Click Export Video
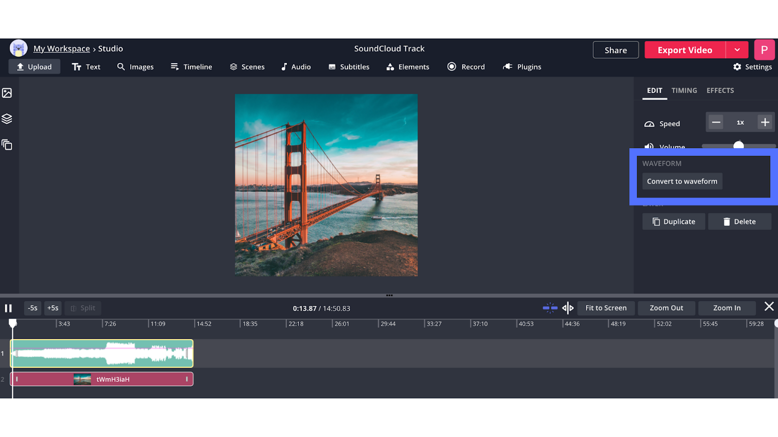This screenshot has width=778, height=437. pos(685,50)
